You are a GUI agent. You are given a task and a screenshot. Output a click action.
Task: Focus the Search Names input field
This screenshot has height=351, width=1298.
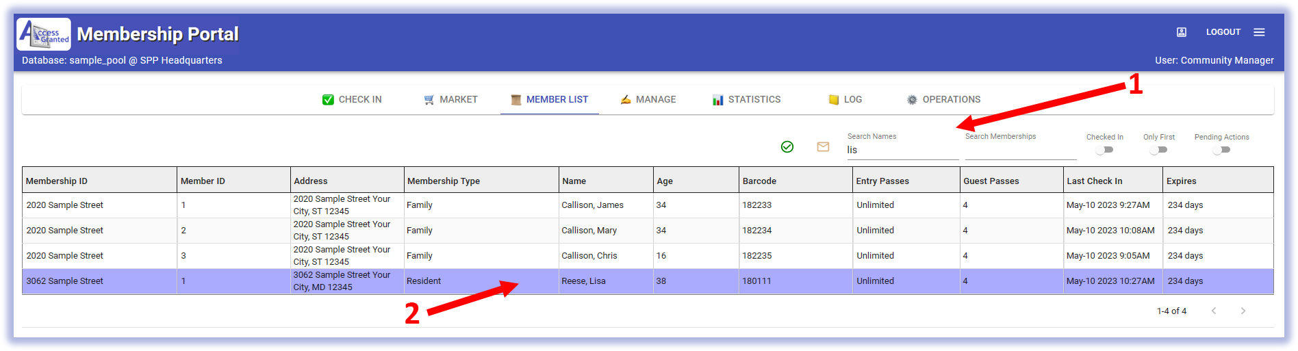902,151
